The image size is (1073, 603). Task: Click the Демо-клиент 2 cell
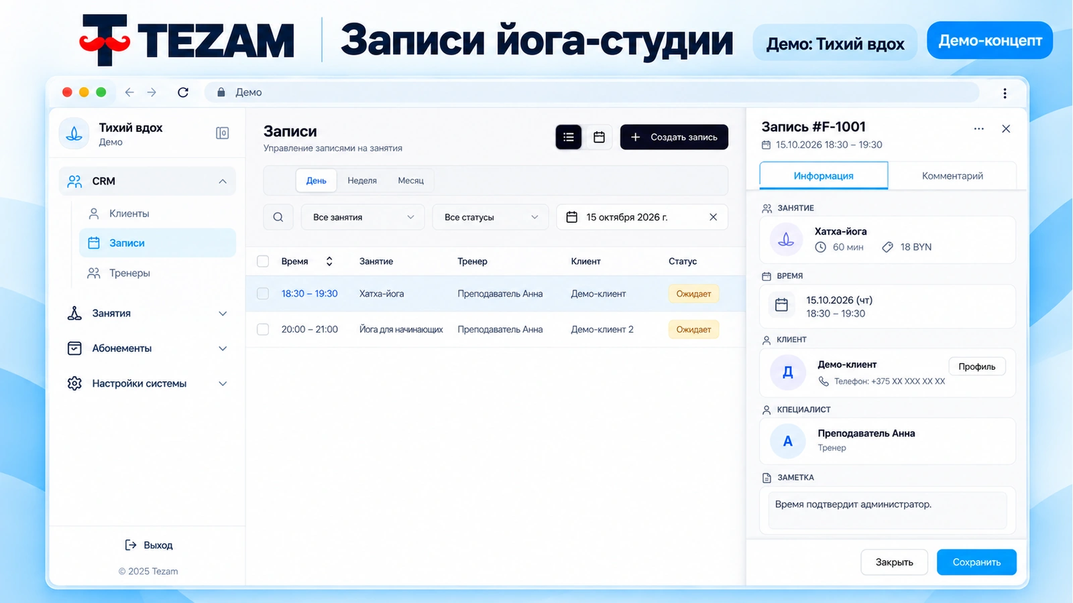pos(602,330)
